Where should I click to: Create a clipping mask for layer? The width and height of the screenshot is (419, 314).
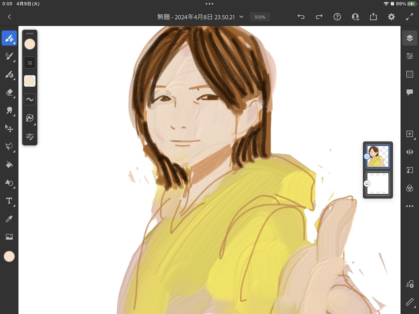(410, 170)
